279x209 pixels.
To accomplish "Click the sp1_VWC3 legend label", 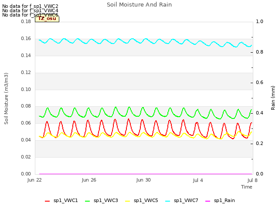I will click(106, 200).
